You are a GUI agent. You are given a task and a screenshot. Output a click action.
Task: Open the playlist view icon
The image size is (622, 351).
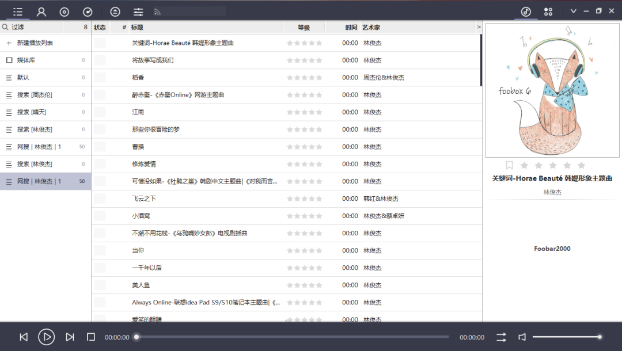click(x=17, y=11)
